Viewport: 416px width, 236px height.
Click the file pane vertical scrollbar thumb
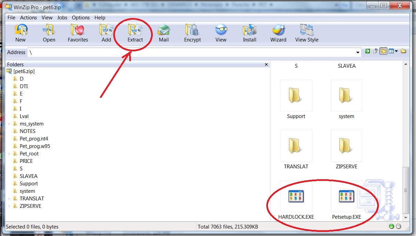tap(406, 190)
